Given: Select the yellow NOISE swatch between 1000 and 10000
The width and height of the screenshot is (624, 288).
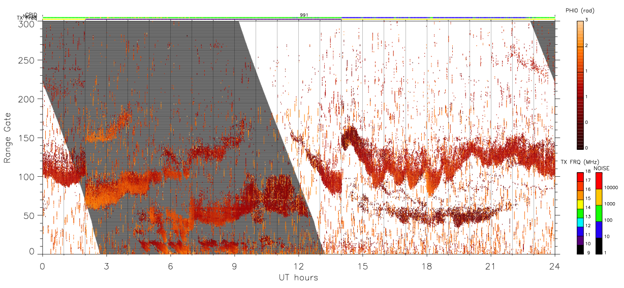Looking at the screenshot, I should tap(599, 197).
